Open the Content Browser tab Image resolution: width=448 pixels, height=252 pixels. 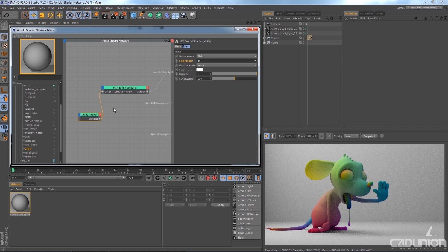[295, 13]
